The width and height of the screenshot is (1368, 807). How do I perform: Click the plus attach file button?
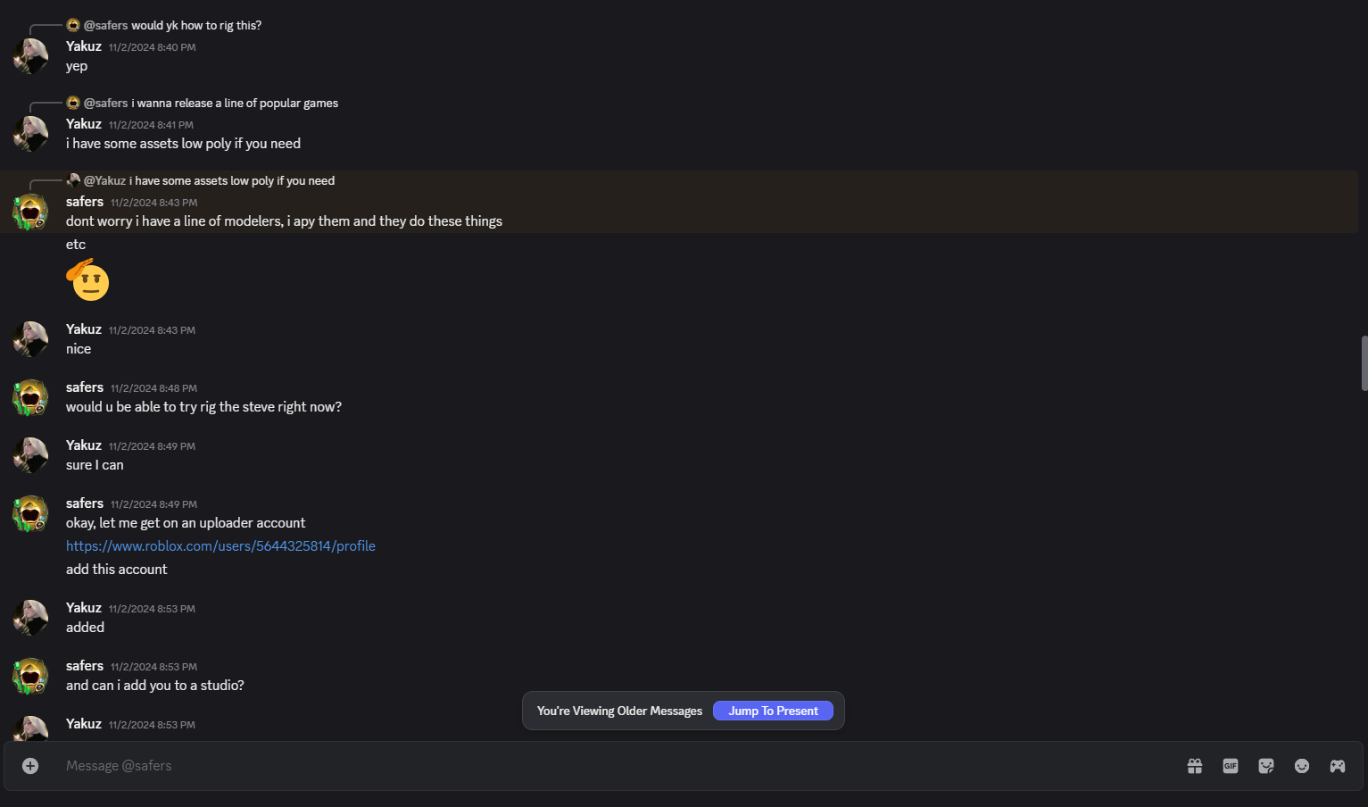click(30, 766)
